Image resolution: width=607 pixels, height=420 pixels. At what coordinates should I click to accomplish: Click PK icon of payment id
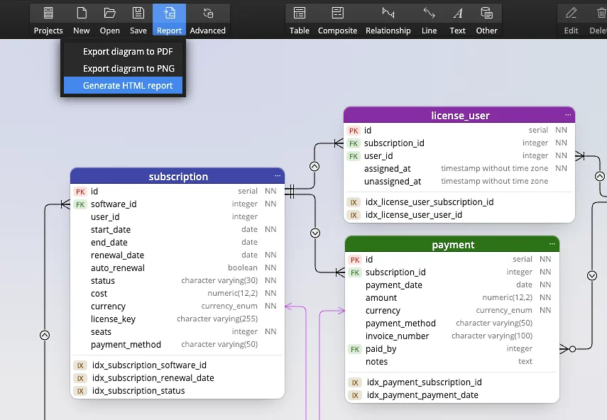pos(355,260)
